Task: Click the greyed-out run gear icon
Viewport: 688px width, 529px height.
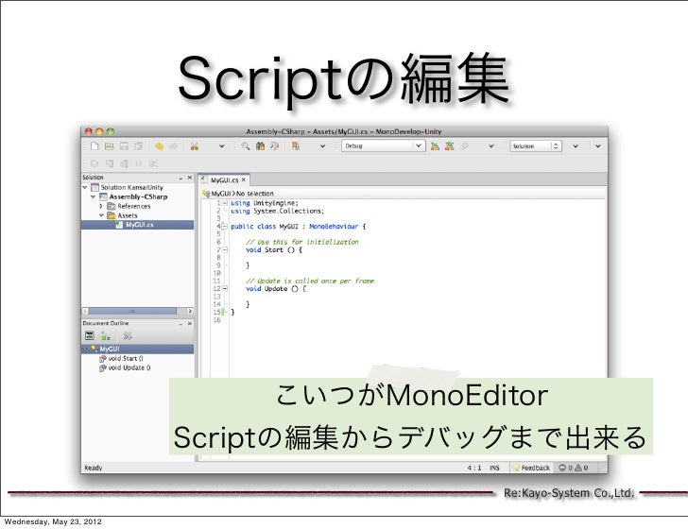Action: tap(464, 146)
